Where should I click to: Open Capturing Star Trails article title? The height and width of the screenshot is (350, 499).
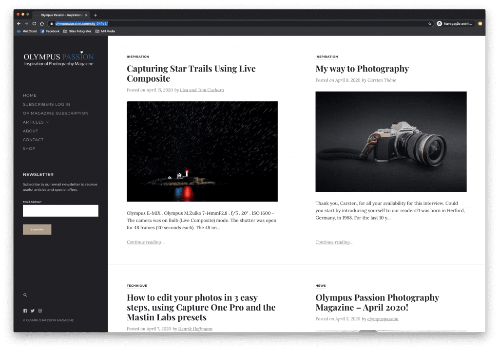191,74
